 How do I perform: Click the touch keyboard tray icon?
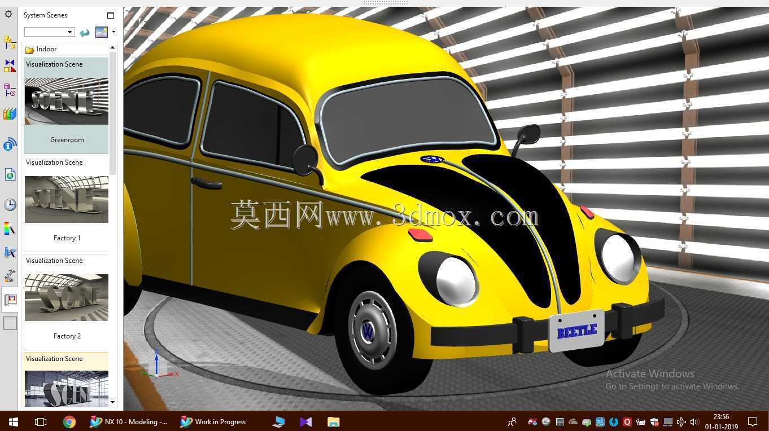point(668,422)
